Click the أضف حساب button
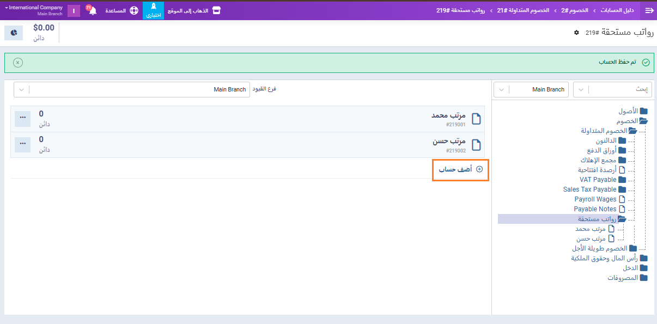Image resolution: width=657 pixels, height=324 pixels. [460, 170]
